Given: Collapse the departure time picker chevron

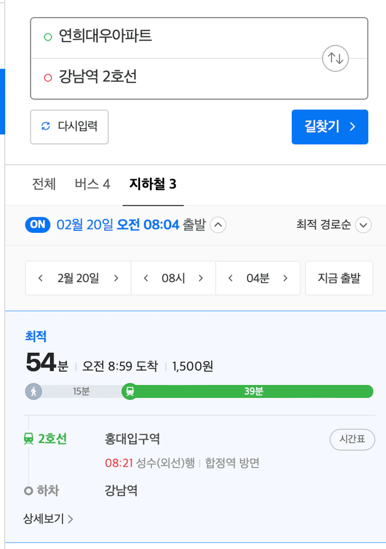Looking at the screenshot, I should click(x=218, y=225).
